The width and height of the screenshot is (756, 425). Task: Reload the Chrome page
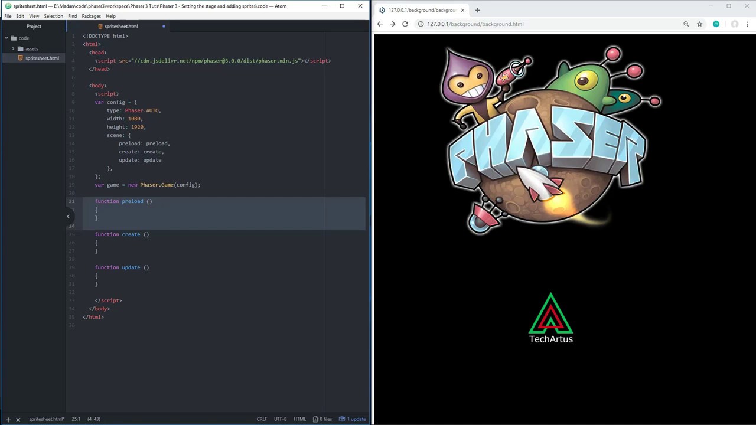click(x=405, y=24)
